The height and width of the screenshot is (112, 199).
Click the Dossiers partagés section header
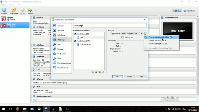click(x=44, y=96)
